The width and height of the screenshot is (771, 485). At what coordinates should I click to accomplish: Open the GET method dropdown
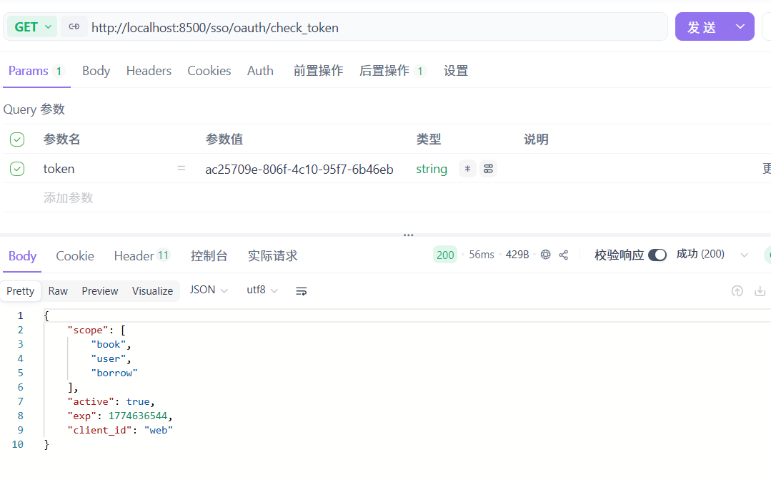(32, 26)
